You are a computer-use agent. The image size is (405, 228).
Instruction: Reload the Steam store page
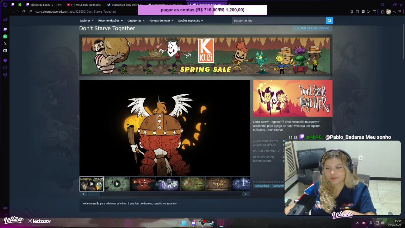point(24,12)
